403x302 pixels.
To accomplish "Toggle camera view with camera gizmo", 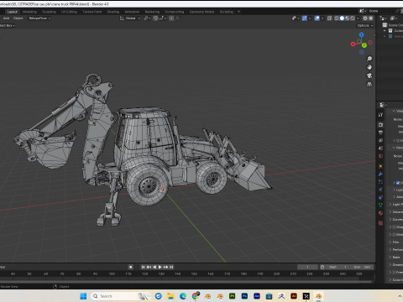I will [x=369, y=75].
